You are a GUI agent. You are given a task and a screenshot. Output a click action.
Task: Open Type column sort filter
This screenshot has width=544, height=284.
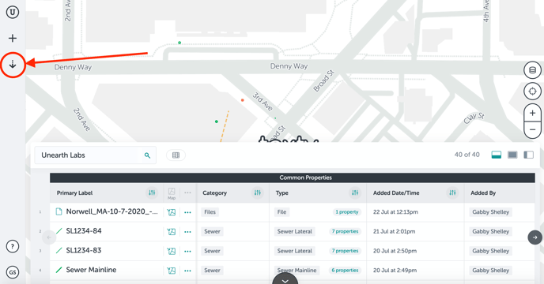point(354,193)
